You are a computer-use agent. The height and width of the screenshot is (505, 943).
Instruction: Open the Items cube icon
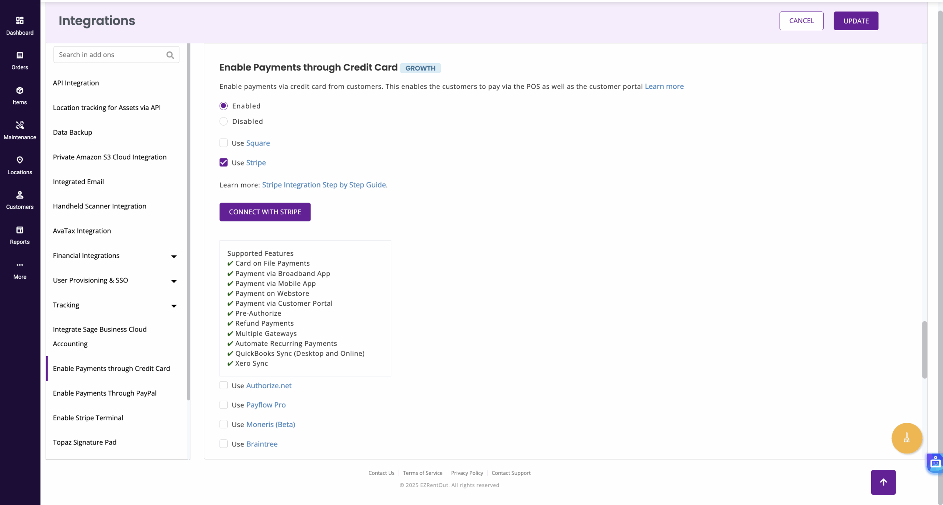tap(20, 90)
